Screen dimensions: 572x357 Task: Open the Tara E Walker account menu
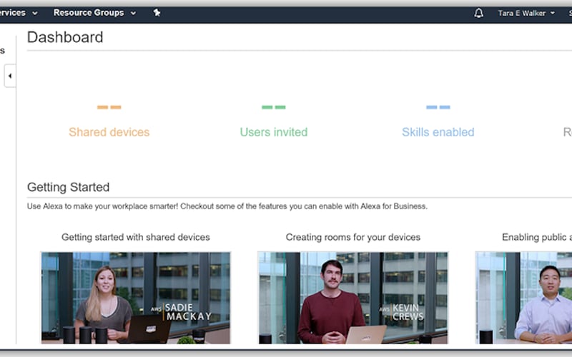click(526, 13)
